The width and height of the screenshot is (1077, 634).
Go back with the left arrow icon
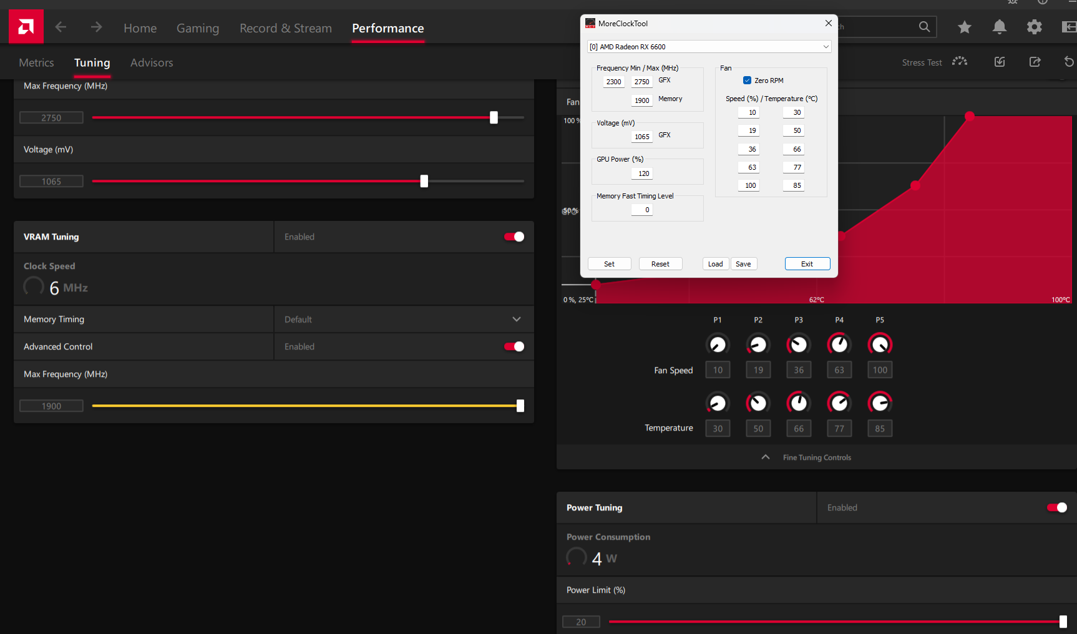[61, 27]
